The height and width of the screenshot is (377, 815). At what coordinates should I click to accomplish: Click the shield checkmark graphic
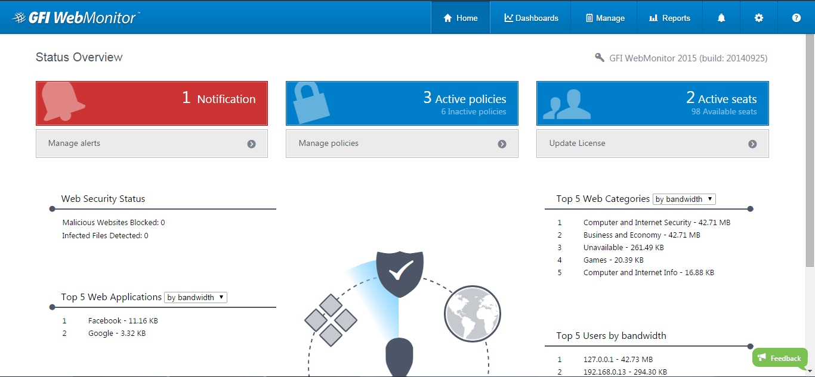[400, 273]
